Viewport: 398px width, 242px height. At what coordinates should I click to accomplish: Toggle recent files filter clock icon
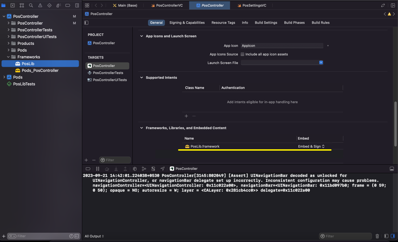pyautogui.click(x=71, y=236)
